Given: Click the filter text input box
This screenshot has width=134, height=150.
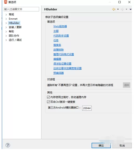Looking at the screenshot, I should pos(21,9).
